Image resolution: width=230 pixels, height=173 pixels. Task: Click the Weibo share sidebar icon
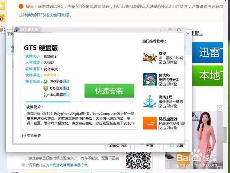(3, 18)
